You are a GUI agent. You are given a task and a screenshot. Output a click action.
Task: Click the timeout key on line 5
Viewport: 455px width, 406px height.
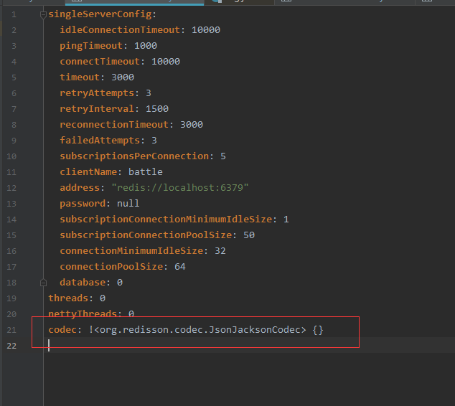[x=80, y=77]
